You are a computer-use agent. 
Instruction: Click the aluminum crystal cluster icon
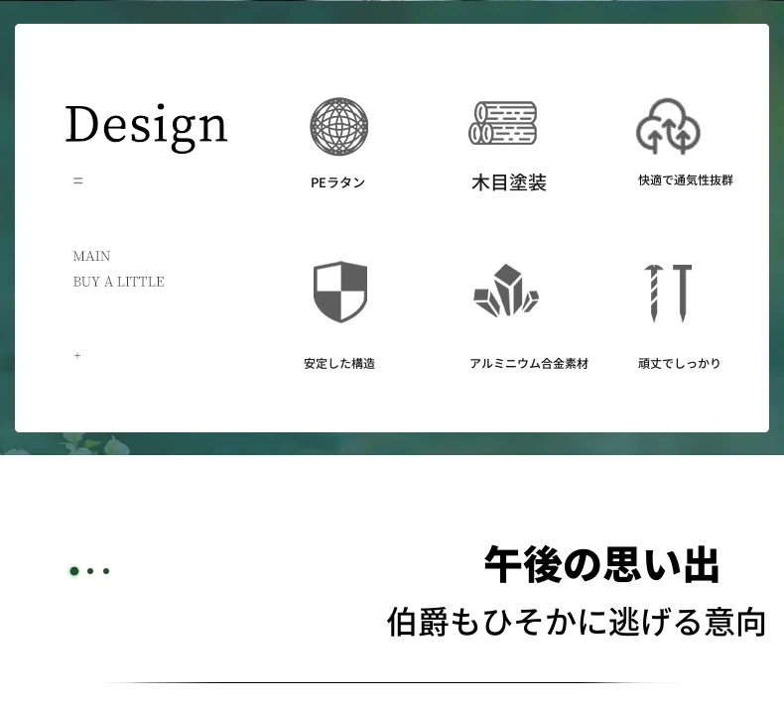pyautogui.click(x=506, y=291)
